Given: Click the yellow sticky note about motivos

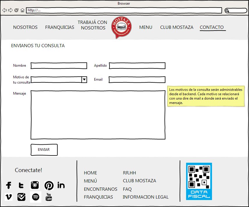Looking at the screenshot, I should (206, 96).
